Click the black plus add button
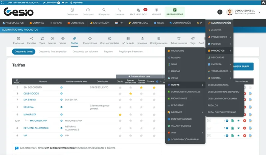The image size is (266, 155). 220,12
